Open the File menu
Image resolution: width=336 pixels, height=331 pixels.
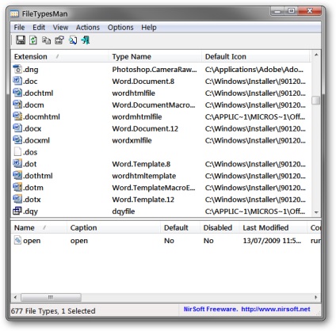tap(19, 28)
